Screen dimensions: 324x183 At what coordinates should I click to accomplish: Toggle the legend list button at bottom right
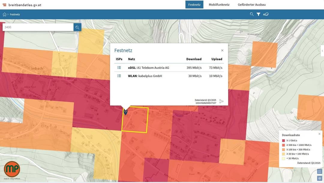(319, 171)
